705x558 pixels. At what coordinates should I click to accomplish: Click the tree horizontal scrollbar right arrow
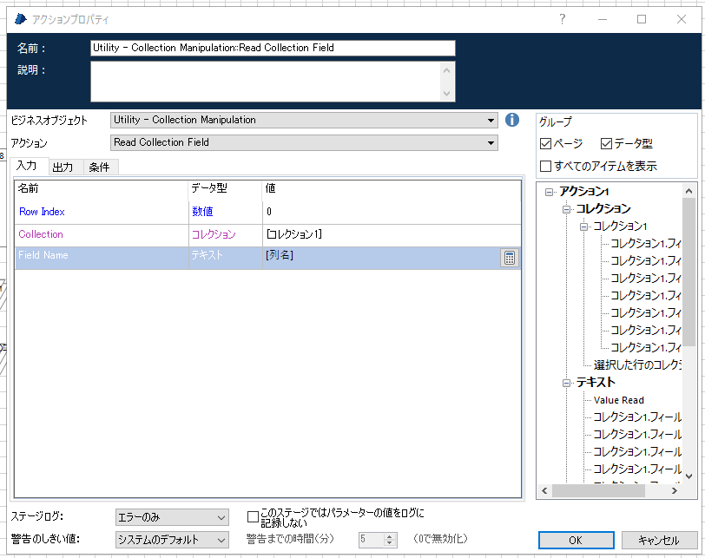(674, 491)
